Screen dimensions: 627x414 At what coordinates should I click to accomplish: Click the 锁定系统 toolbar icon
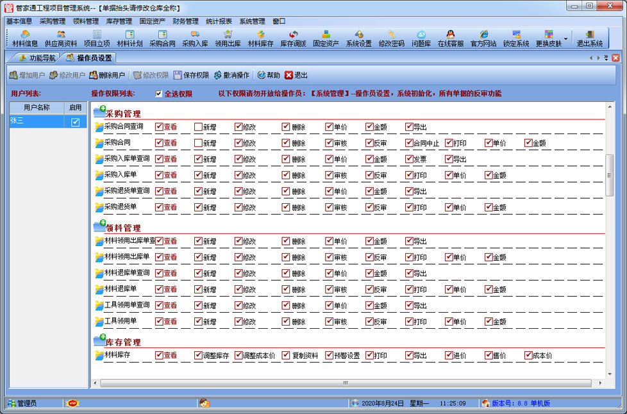[x=515, y=38]
